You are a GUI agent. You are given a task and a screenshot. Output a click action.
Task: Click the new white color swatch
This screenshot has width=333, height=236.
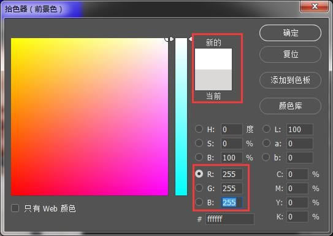tap(213, 59)
